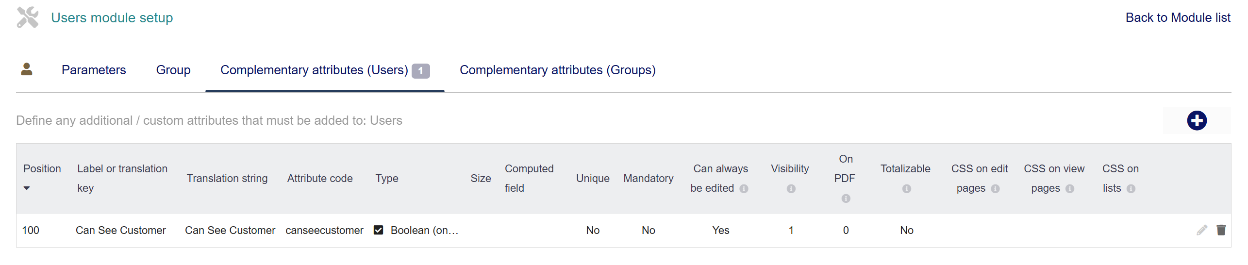Go back to Module list
This screenshot has width=1248, height=265.
coord(1178,18)
